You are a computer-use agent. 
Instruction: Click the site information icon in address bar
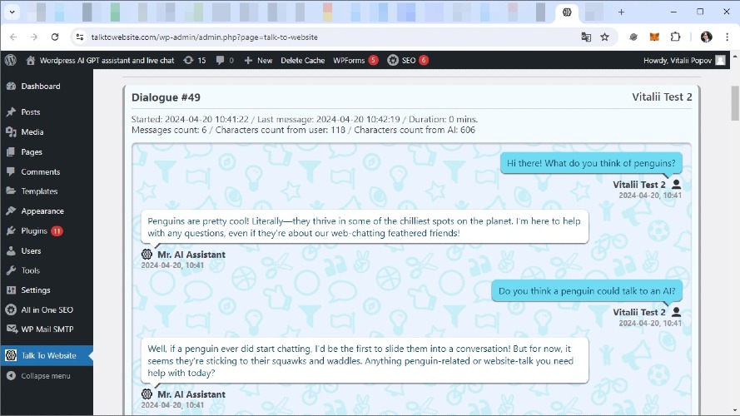(x=79, y=37)
